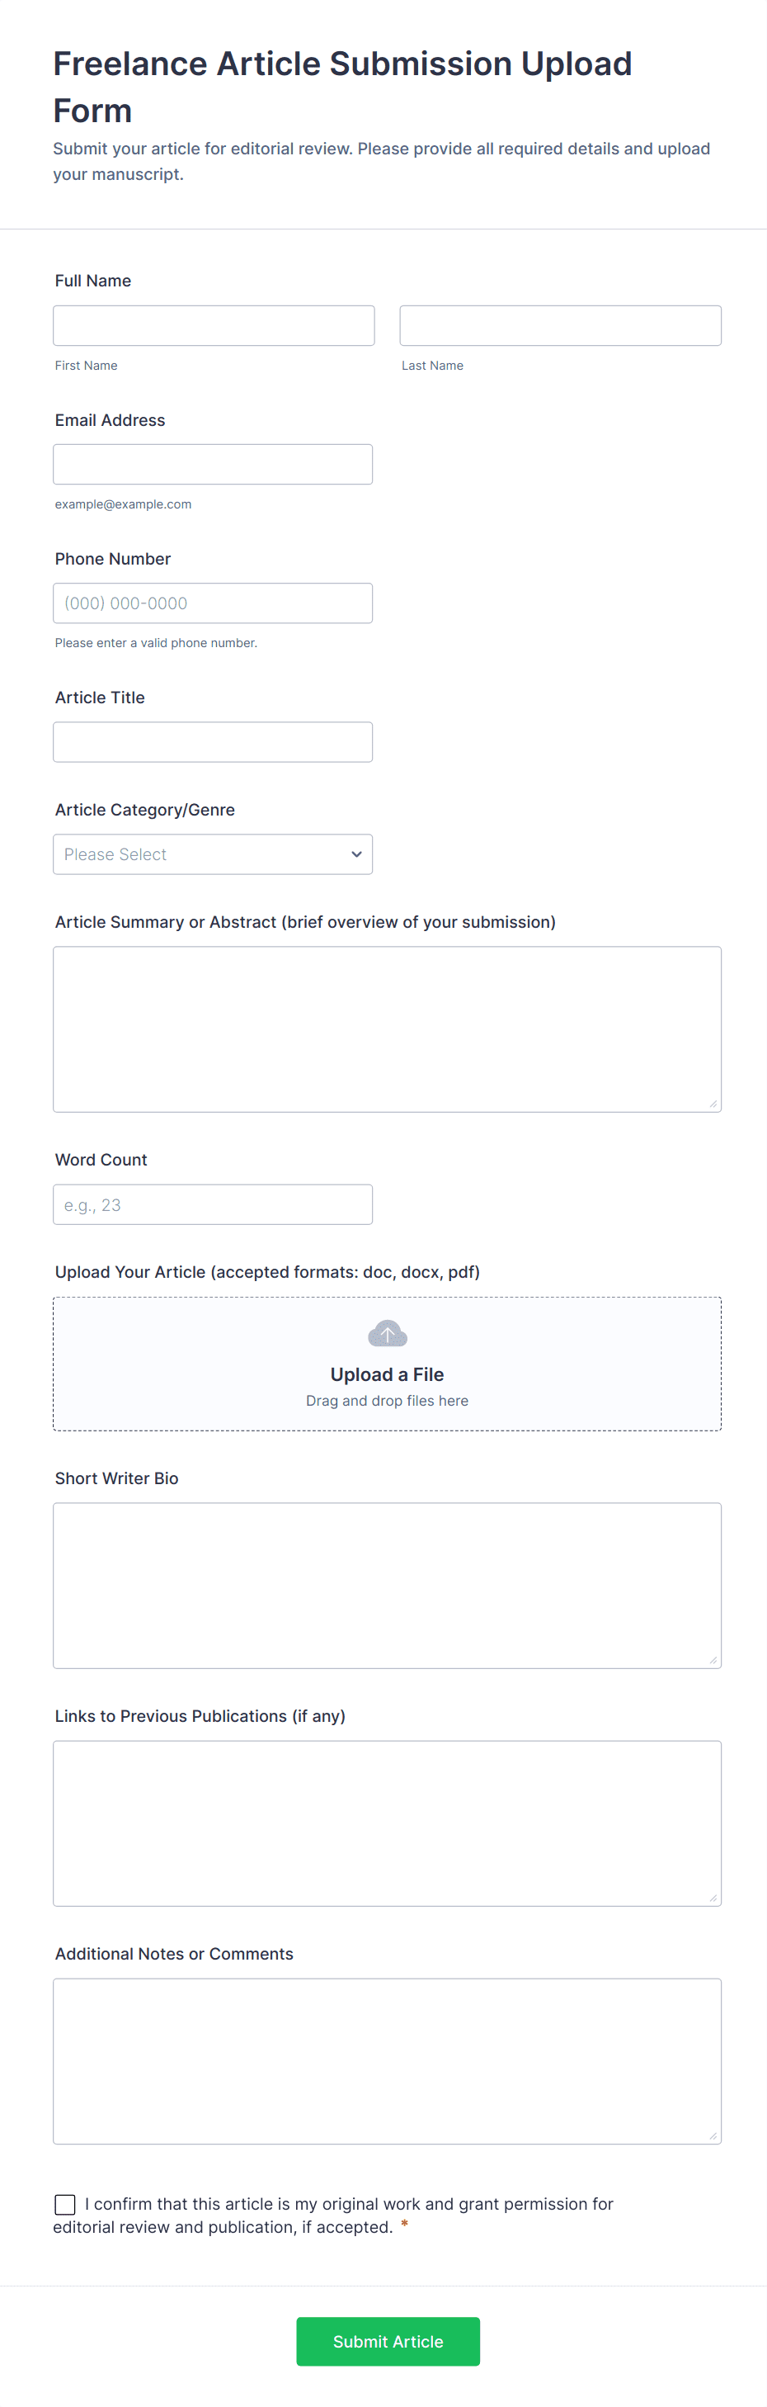
Task: Click the Previous Publications resize handle
Action: (713, 1898)
